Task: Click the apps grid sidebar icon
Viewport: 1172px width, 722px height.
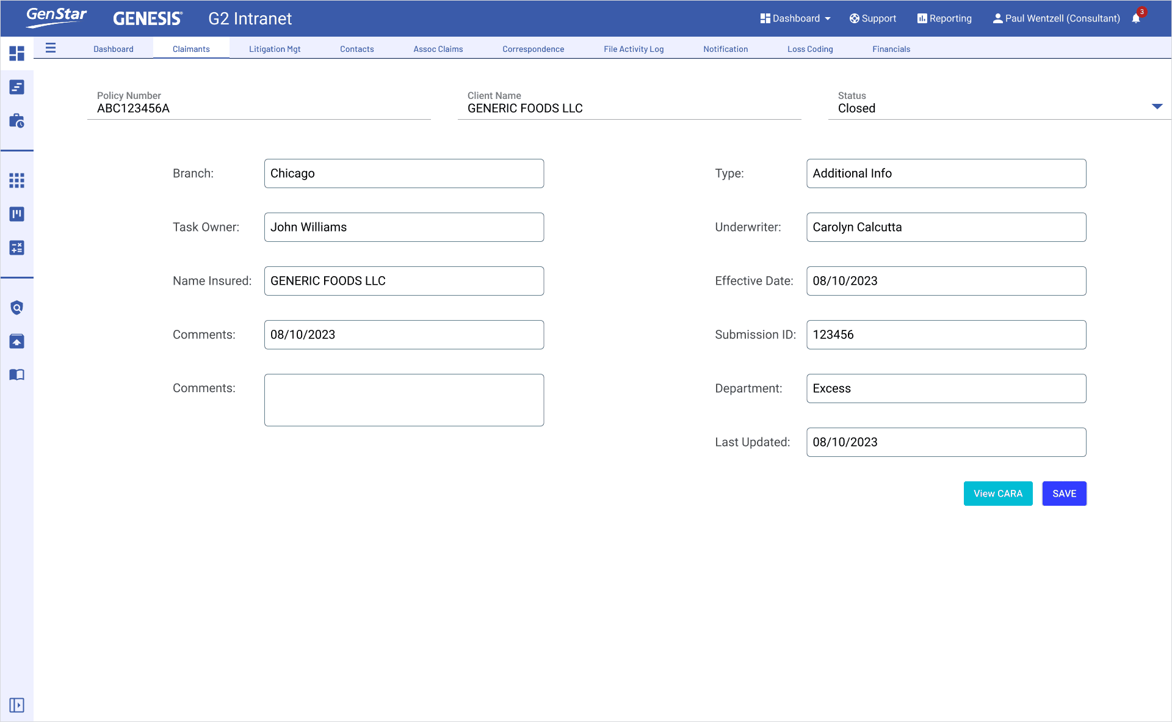Action: (x=17, y=180)
